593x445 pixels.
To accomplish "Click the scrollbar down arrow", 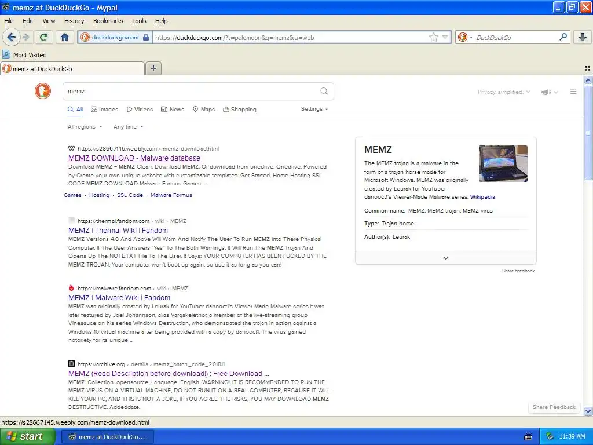I will (588, 411).
